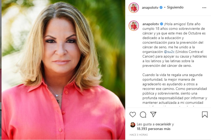Click oscarisidr's small avatar near likes
The height and width of the screenshot is (140, 211).
click(133, 125)
